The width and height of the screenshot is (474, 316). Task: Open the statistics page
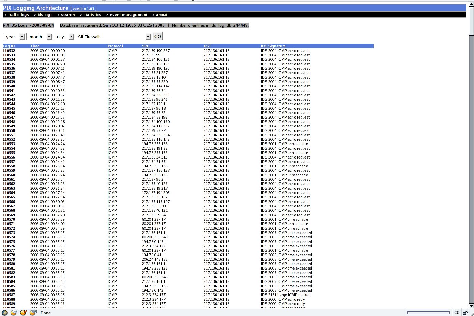pos(90,15)
